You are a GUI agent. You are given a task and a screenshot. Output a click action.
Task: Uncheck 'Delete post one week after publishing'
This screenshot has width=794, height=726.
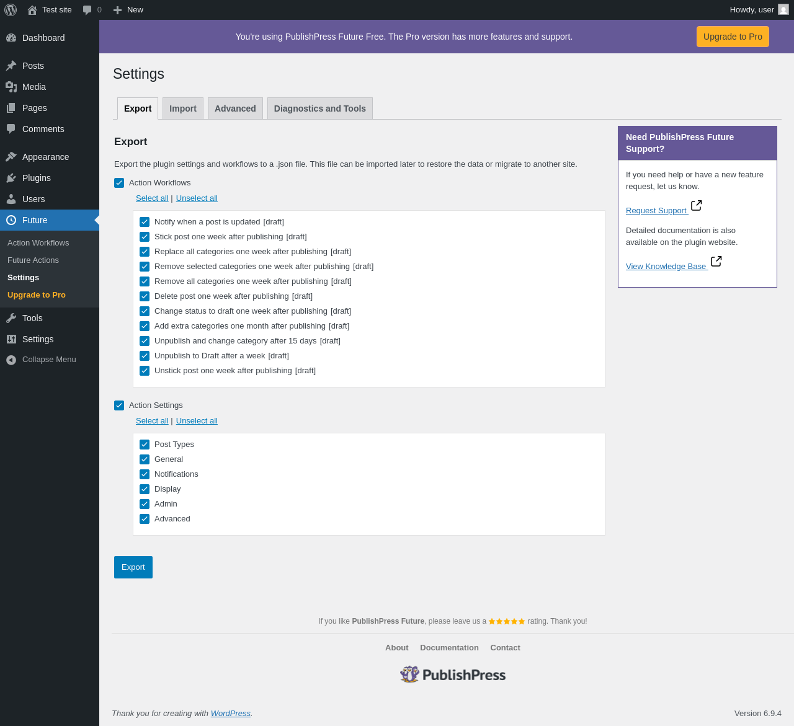click(x=145, y=296)
